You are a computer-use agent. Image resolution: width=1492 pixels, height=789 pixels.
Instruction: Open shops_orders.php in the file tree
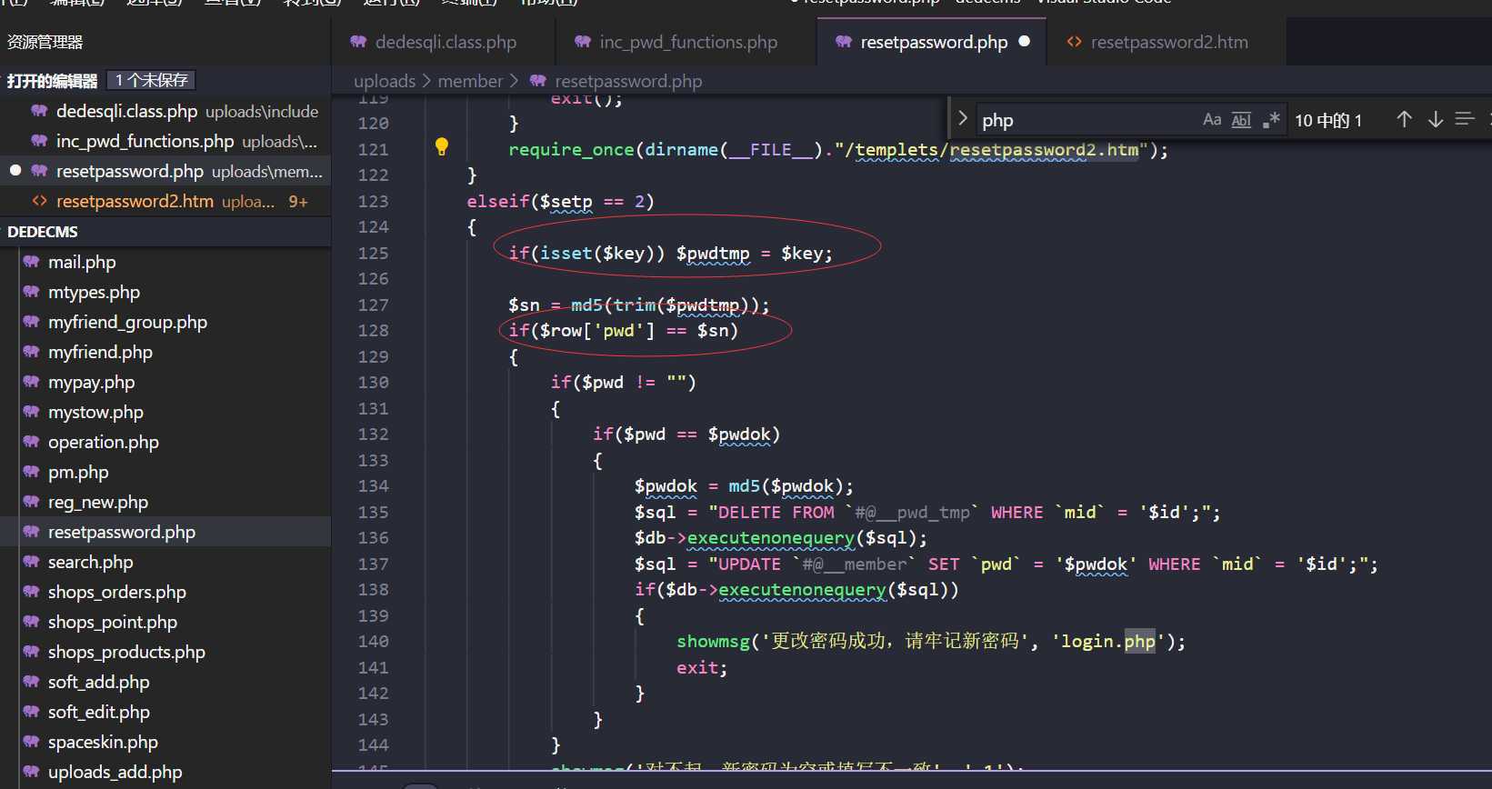coord(165,592)
